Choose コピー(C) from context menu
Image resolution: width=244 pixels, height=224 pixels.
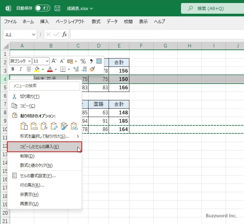click(45, 106)
